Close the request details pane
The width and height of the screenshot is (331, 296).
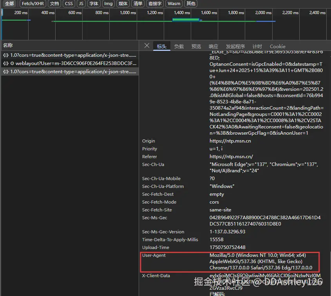pyautogui.click(x=147, y=45)
